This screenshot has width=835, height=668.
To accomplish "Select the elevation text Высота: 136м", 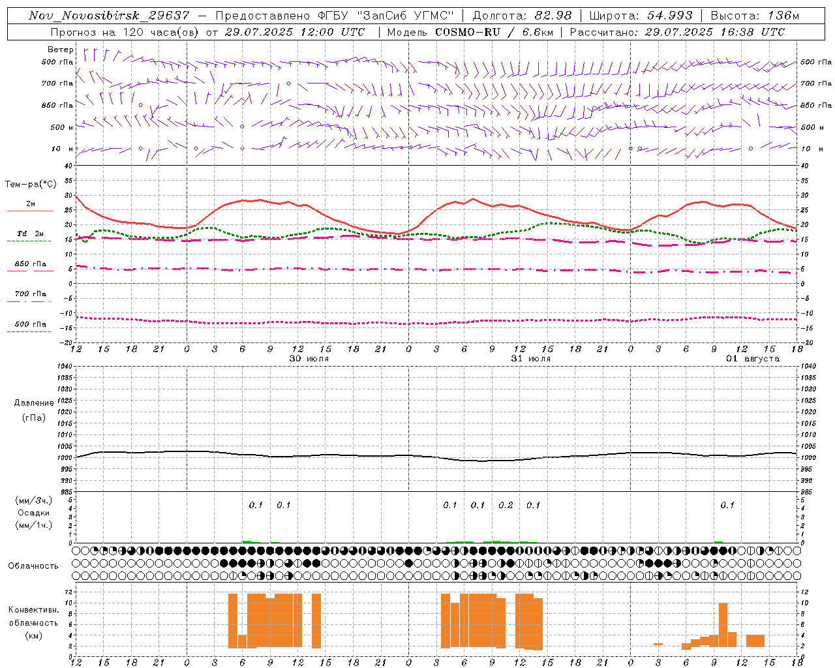I will coord(755,16).
